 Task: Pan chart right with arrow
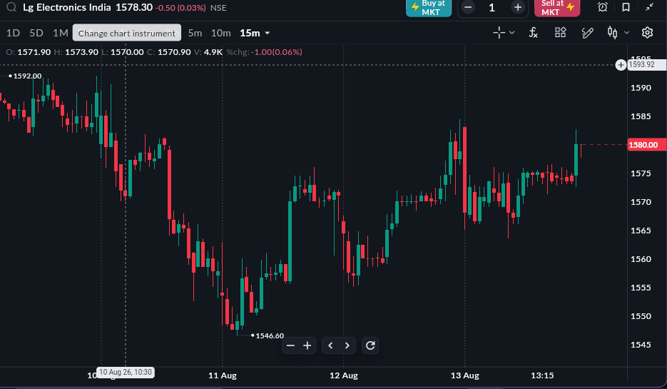click(347, 345)
